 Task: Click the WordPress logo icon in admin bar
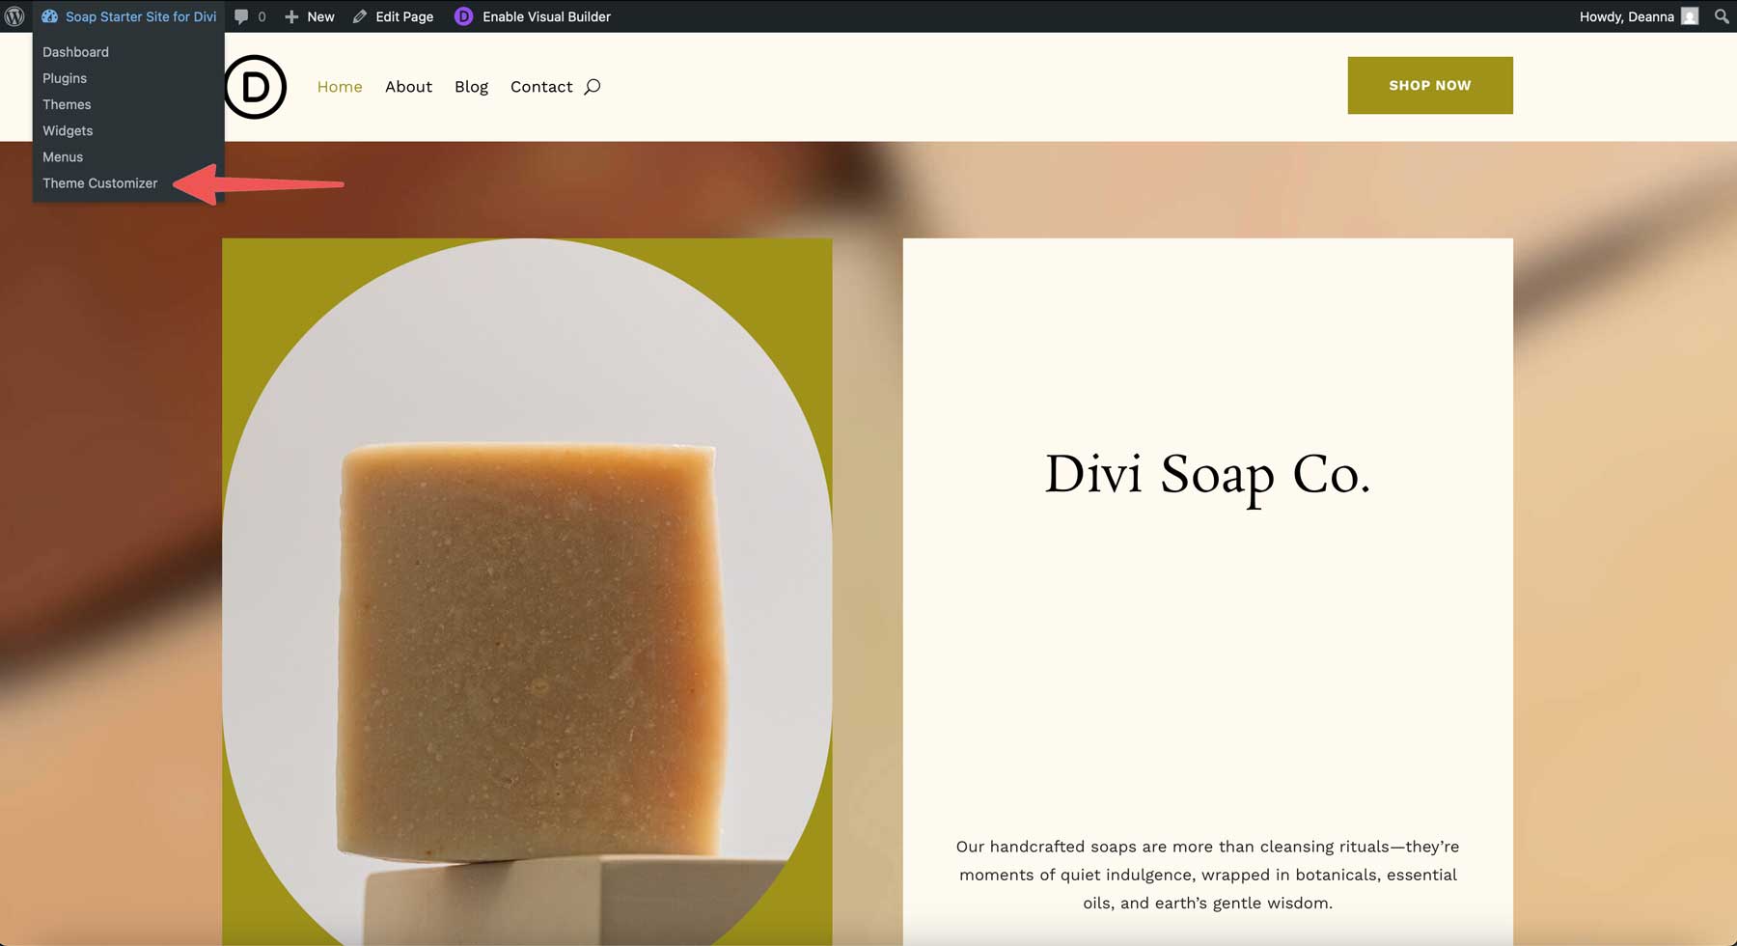coord(14,16)
